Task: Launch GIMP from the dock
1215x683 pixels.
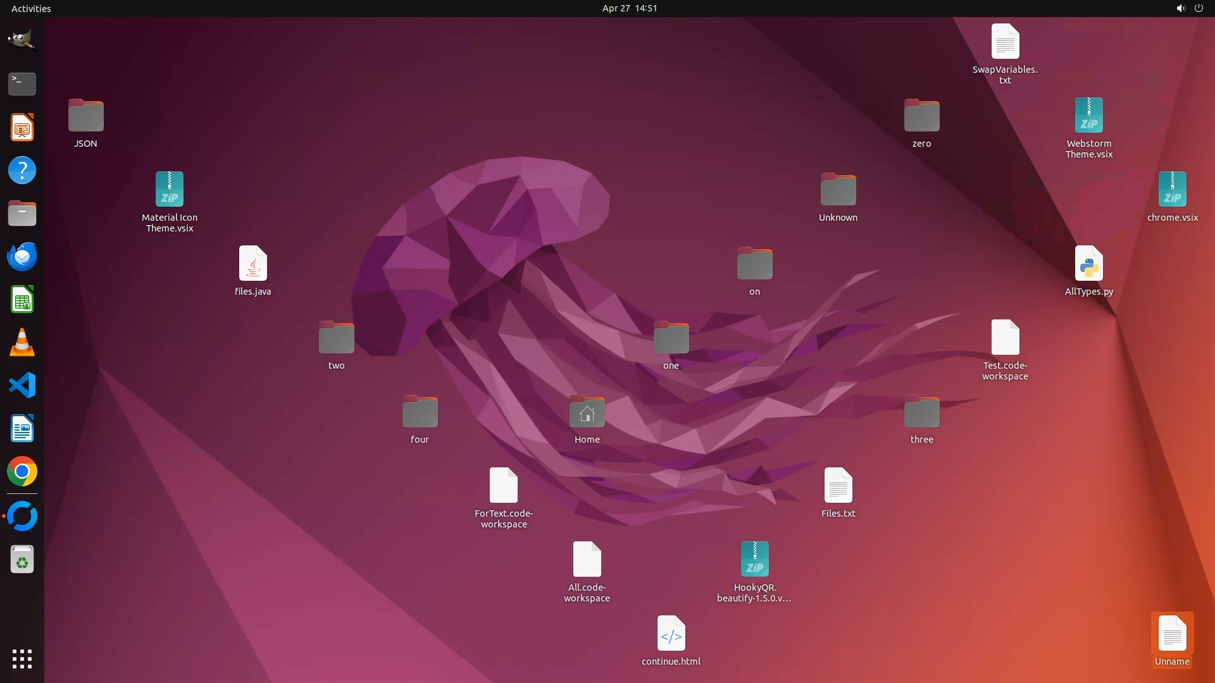Action: pos(22,40)
